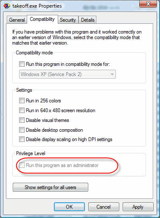160x218 pixels.
Task: Confirm with the OK button
Action: 69,207
